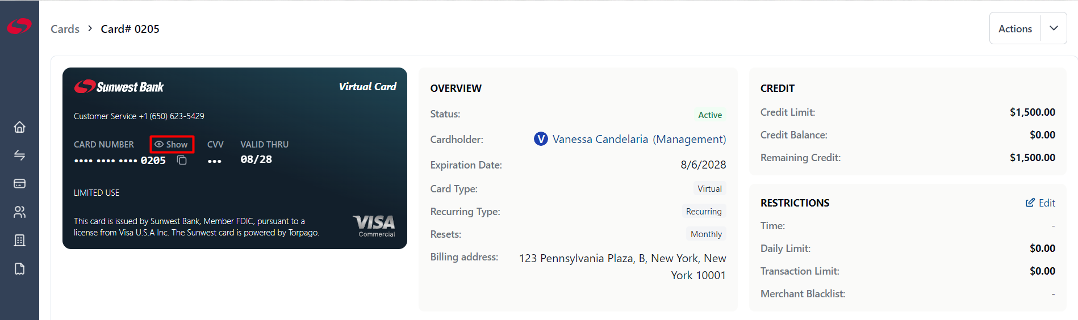Click the CREDIT heading
Viewport: 1078px width, 320px height.
(x=777, y=89)
